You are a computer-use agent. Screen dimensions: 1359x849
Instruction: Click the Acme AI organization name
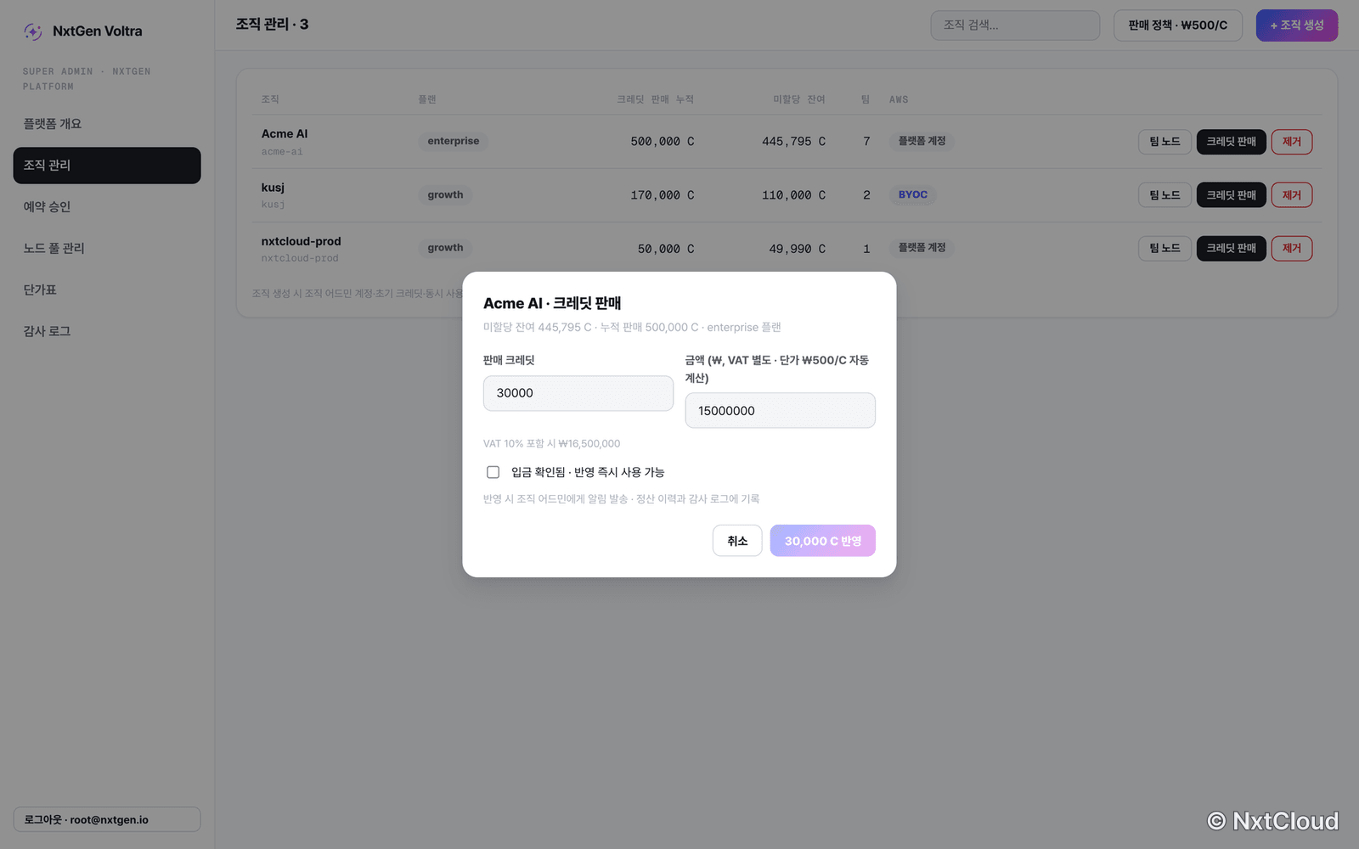pyautogui.click(x=285, y=134)
